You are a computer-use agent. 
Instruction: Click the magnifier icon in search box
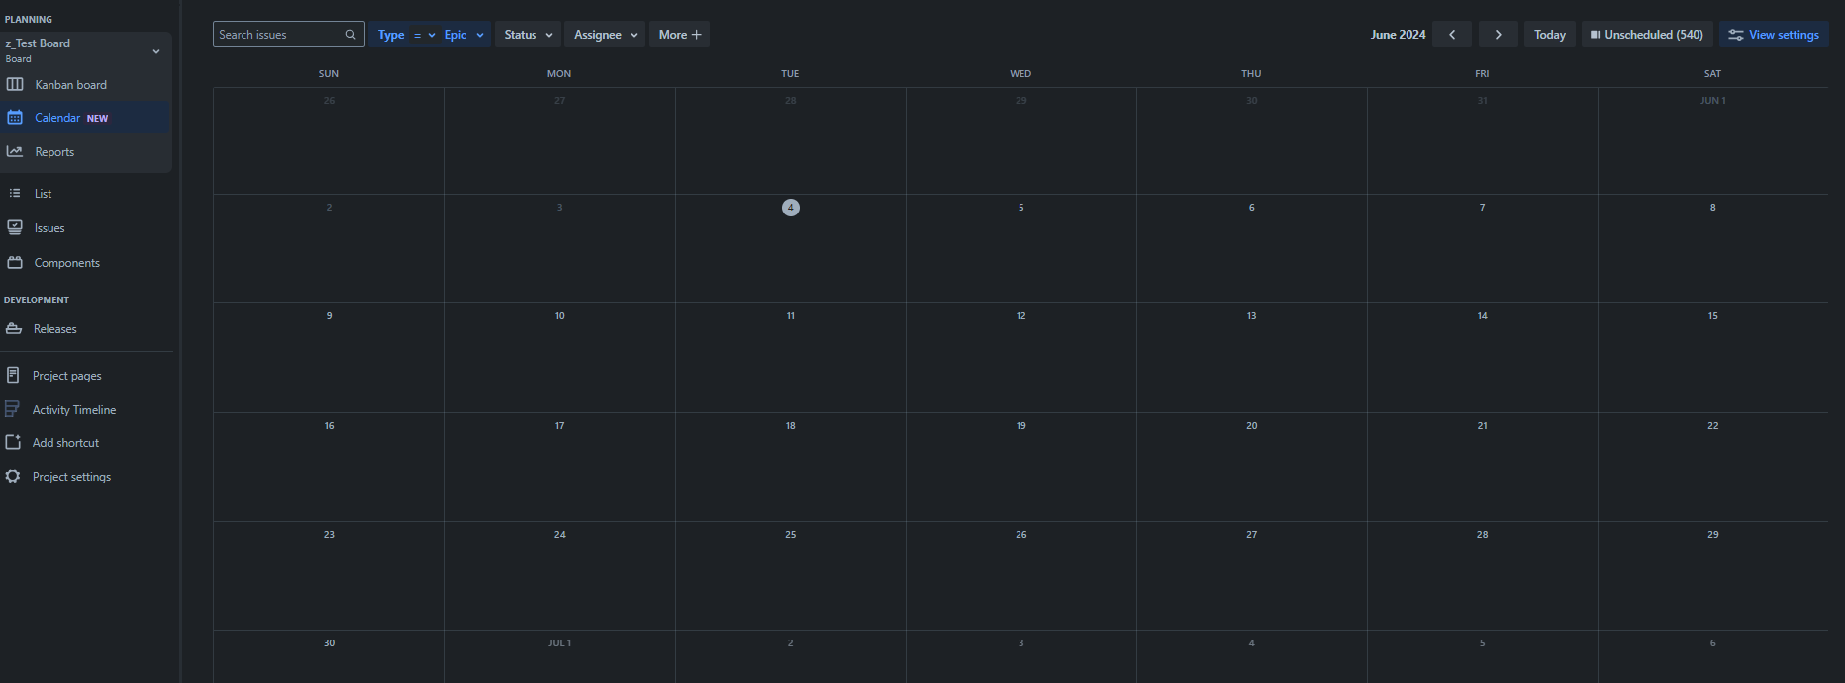[350, 35]
